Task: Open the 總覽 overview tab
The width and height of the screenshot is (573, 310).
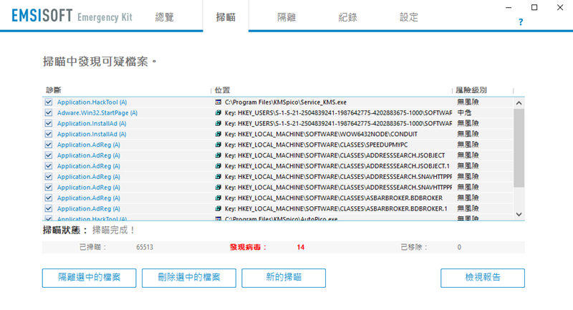Action: (x=165, y=17)
